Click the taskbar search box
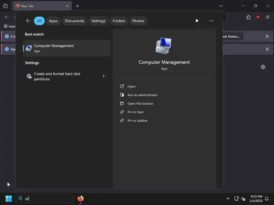 [x=45, y=199]
